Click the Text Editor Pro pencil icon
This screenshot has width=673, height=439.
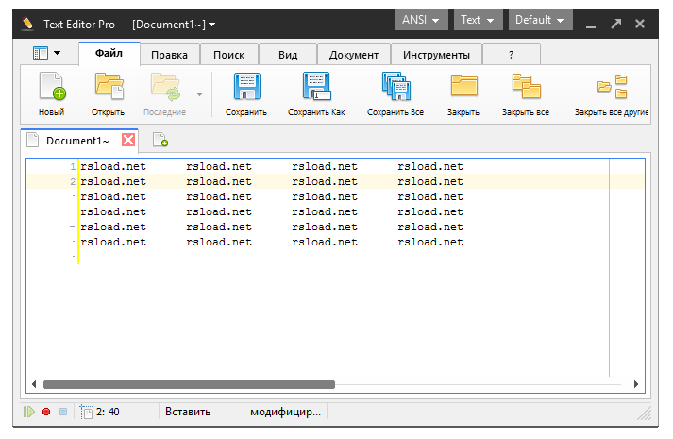click(x=27, y=24)
